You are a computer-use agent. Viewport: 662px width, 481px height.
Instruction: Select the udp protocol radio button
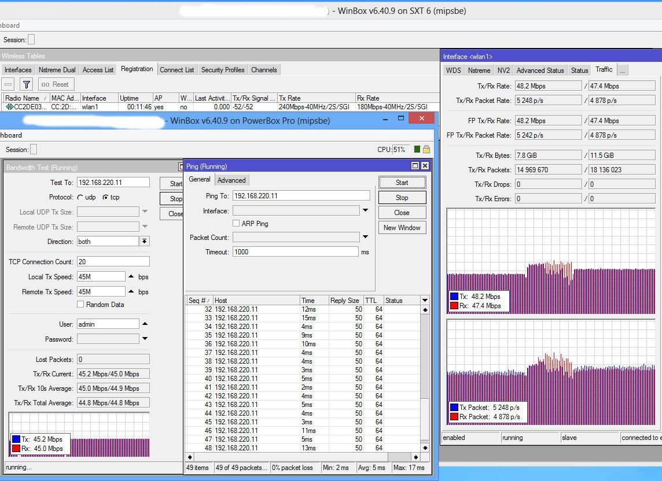[x=80, y=197]
